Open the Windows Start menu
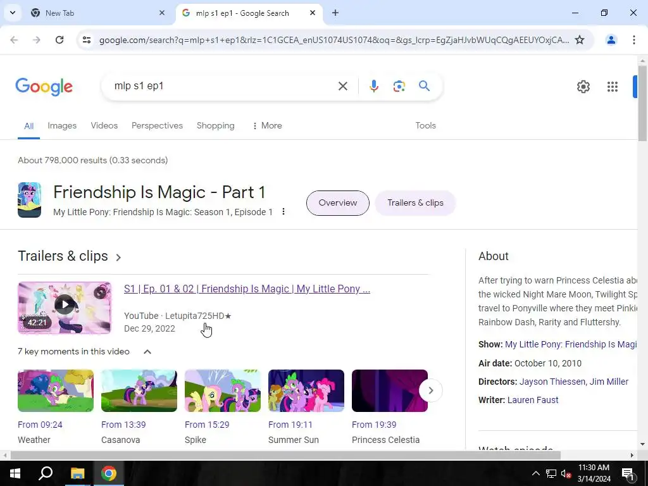 tap(15, 473)
